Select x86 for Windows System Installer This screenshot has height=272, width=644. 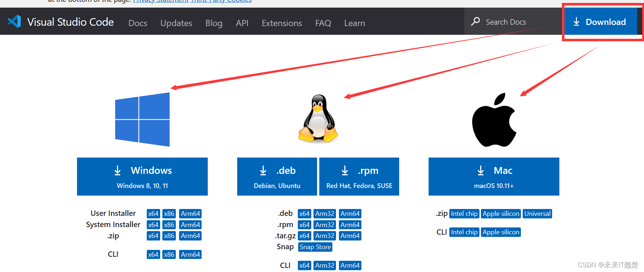(x=169, y=225)
